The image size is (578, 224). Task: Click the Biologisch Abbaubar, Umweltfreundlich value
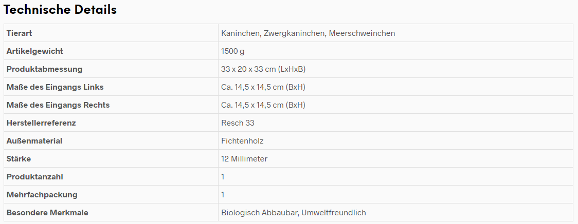(294, 213)
